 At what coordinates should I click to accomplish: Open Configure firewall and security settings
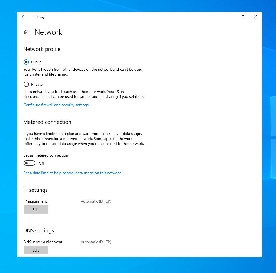pyautogui.click(x=56, y=105)
